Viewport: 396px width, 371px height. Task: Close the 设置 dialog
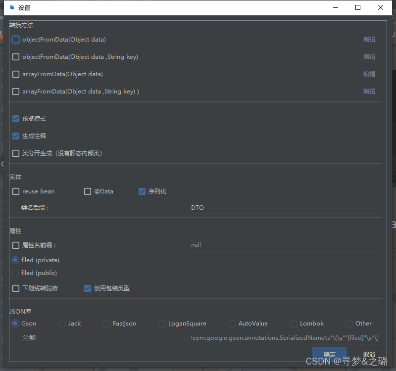[381, 7]
